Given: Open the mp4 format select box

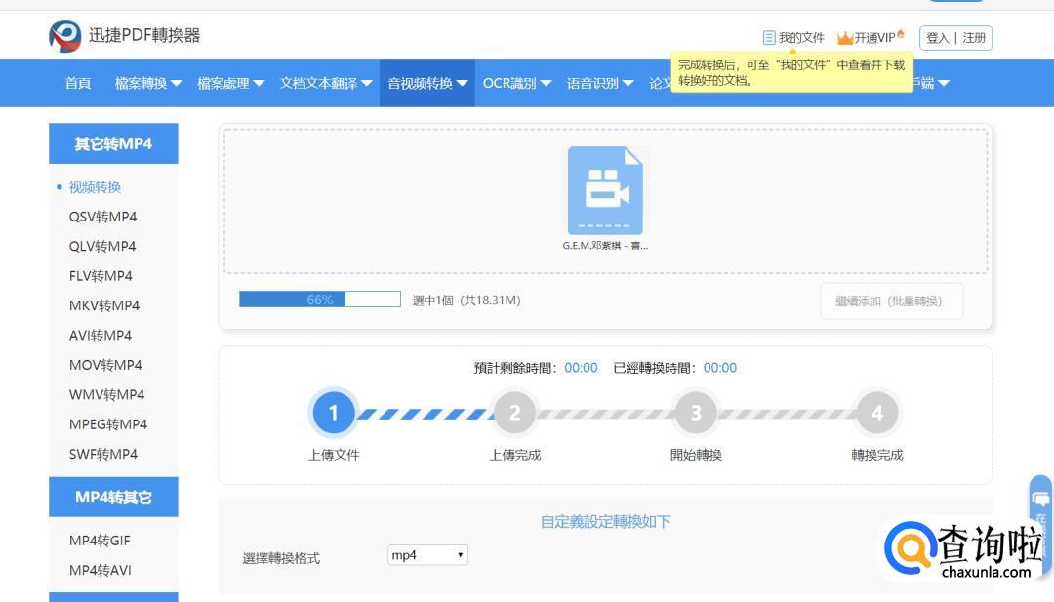Looking at the screenshot, I should pyautogui.click(x=427, y=555).
